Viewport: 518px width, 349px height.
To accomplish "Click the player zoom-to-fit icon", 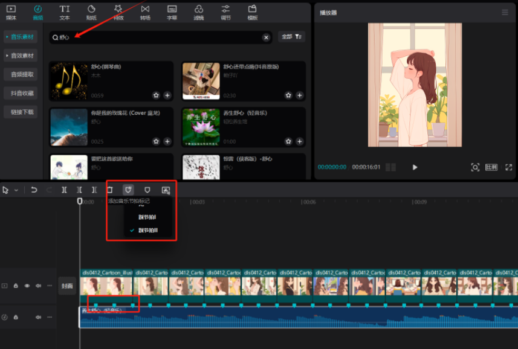I will pos(474,167).
